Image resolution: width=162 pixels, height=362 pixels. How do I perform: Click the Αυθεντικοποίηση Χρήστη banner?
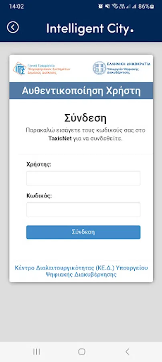(x=81, y=91)
